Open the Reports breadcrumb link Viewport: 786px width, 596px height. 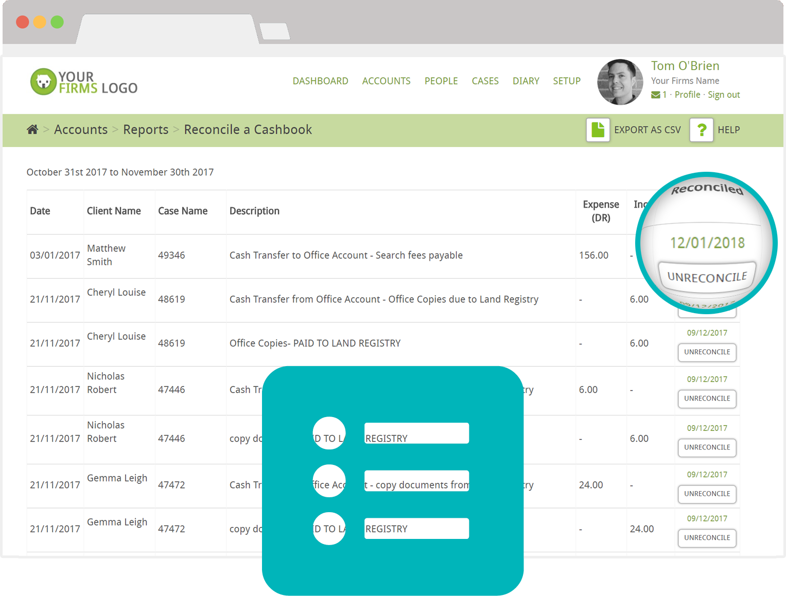tap(146, 130)
